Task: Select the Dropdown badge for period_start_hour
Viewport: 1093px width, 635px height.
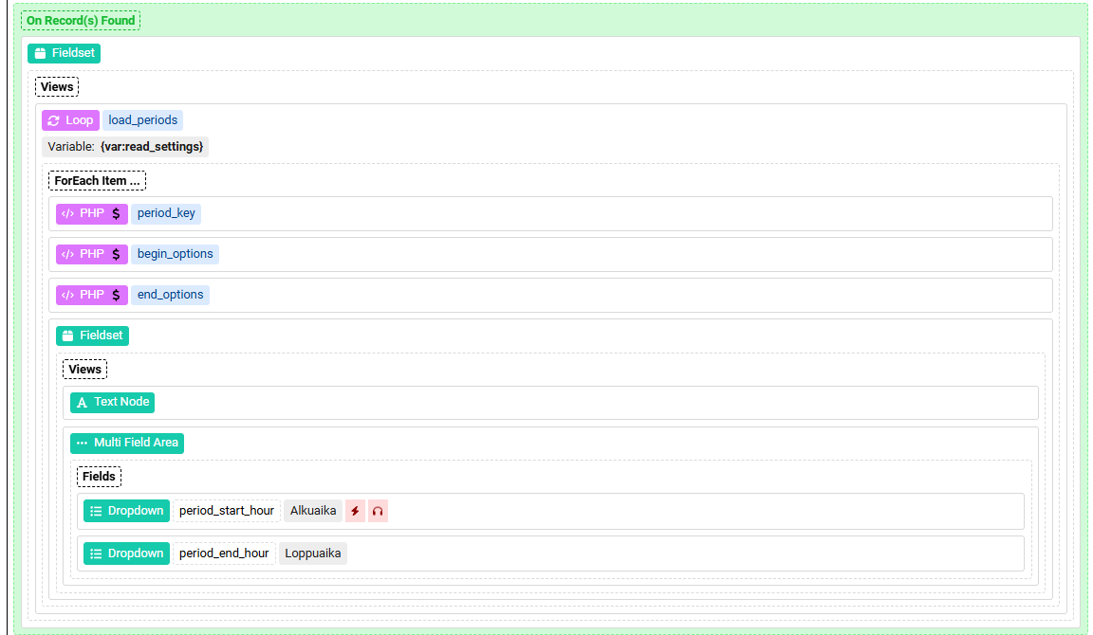Action: click(x=126, y=511)
